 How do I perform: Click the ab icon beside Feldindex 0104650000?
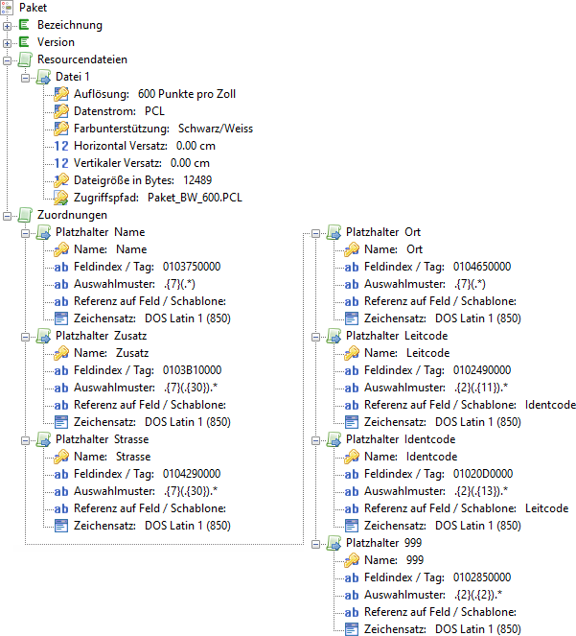(352, 267)
